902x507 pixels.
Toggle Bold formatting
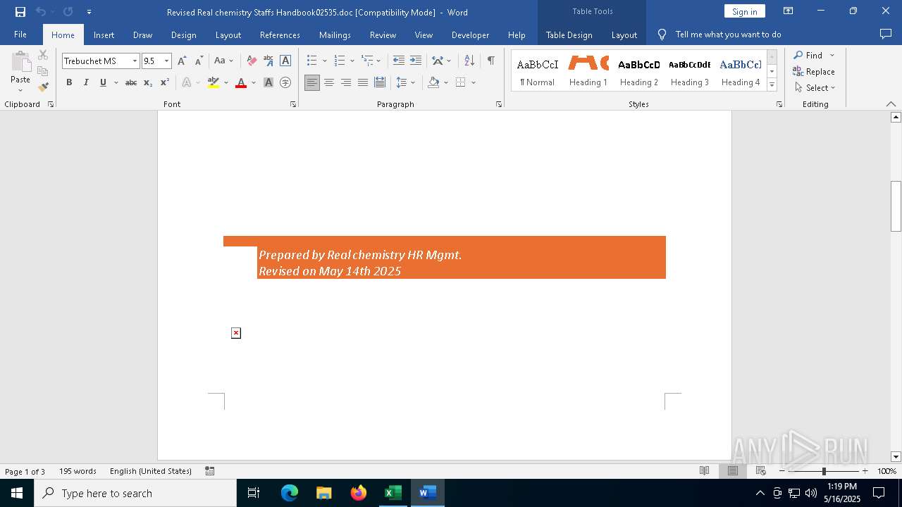69,82
